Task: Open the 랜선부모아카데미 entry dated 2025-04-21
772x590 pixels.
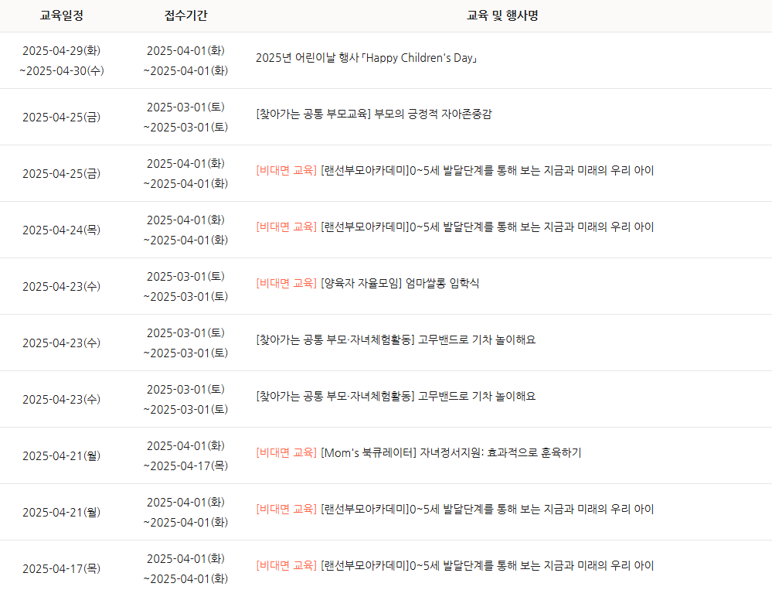Action: [x=455, y=510]
